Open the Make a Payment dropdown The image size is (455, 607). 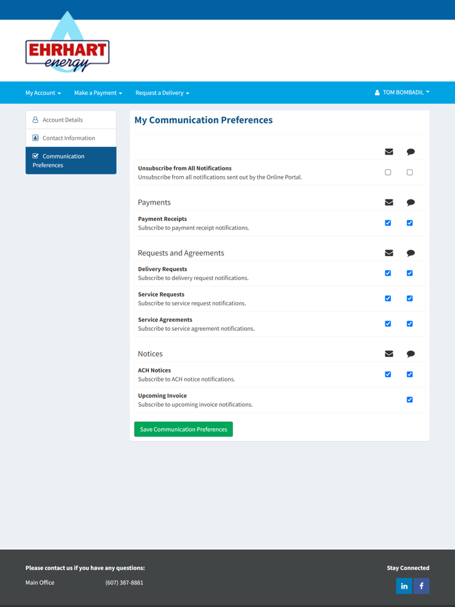[98, 93]
